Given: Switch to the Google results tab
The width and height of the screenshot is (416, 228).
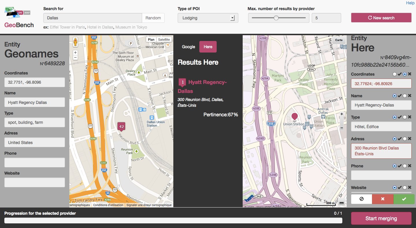Looking at the screenshot, I should point(189,47).
